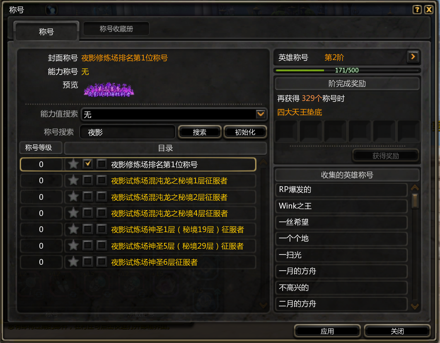Click scroll-up arrow of collected hero titles
440x343 pixels.
point(415,187)
